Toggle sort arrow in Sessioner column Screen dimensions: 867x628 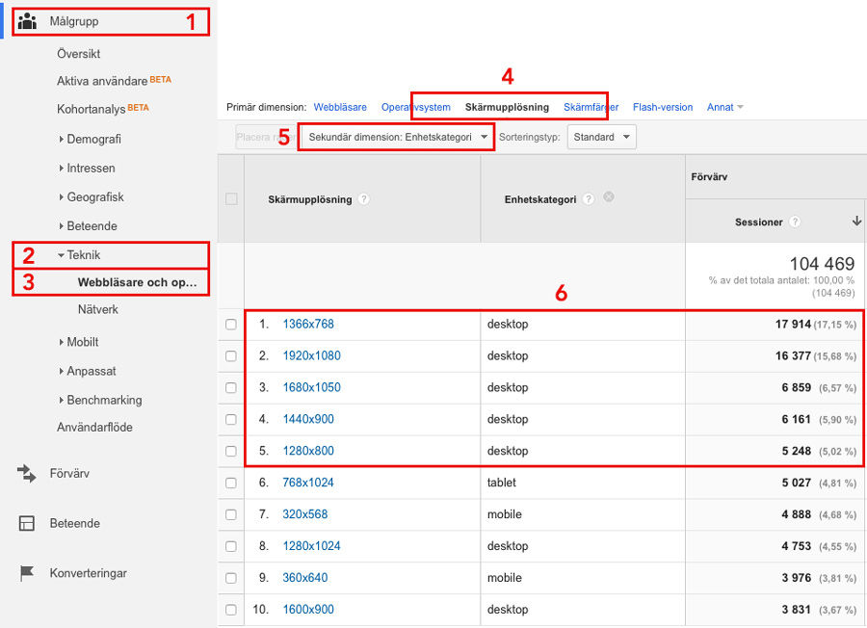(x=856, y=222)
